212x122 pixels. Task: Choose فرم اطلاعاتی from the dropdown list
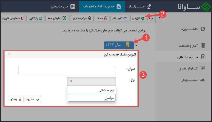(x=92, y=90)
